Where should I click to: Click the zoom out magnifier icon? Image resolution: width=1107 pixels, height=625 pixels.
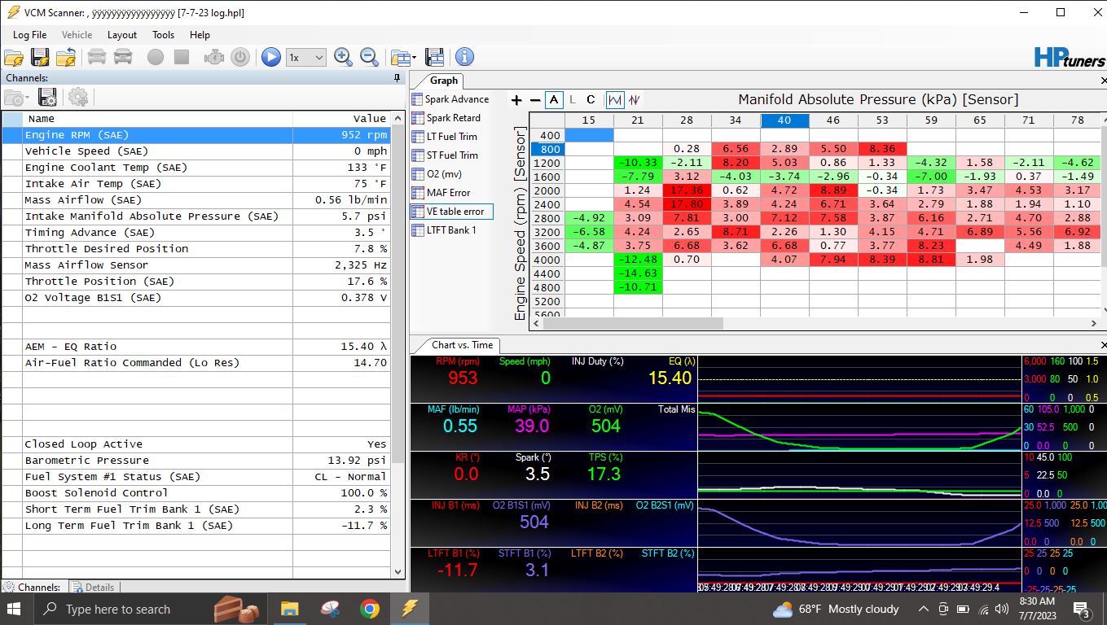pyautogui.click(x=370, y=57)
